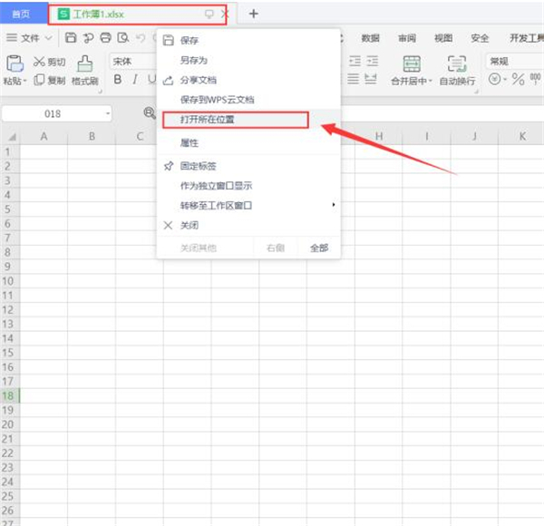Image resolution: width=544 pixels, height=526 pixels.
Task: Open the 审阅 ribbon tab
Action: pos(406,37)
